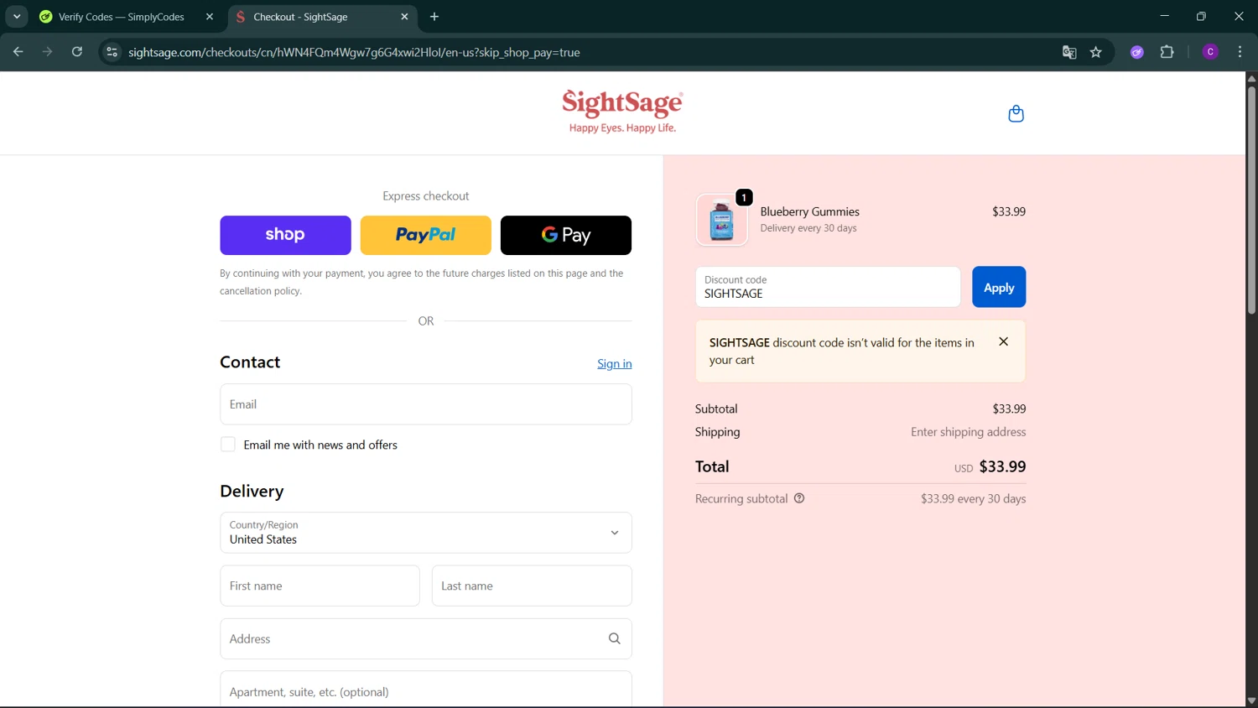Open the translate page icon
1258x708 pixels.
(1069, 52)
